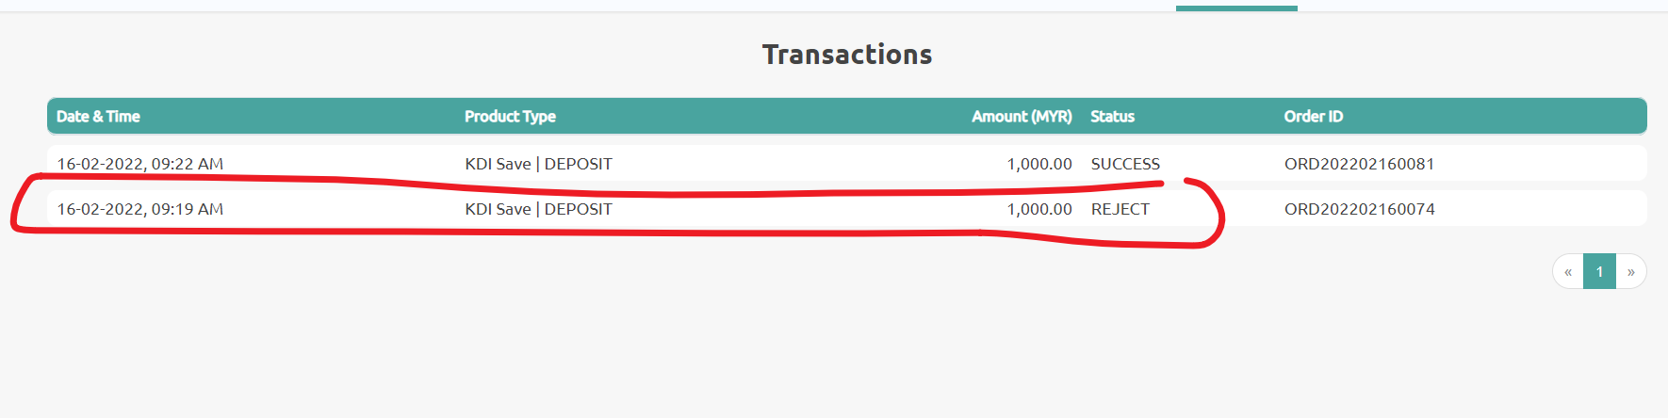Click the Order ID column header
Viewport: 1668px width, 418px height.
[x=1313, y=117]
